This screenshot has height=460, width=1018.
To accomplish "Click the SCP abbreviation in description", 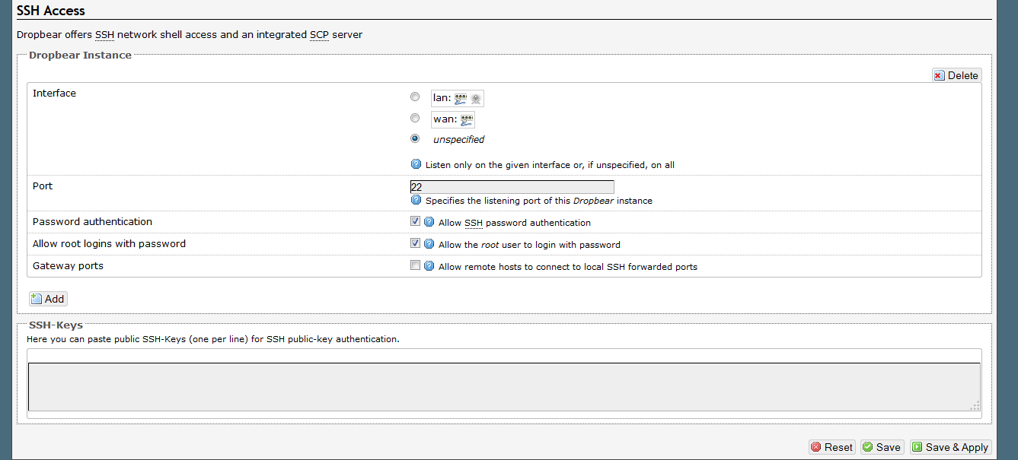I will [319, 34].
